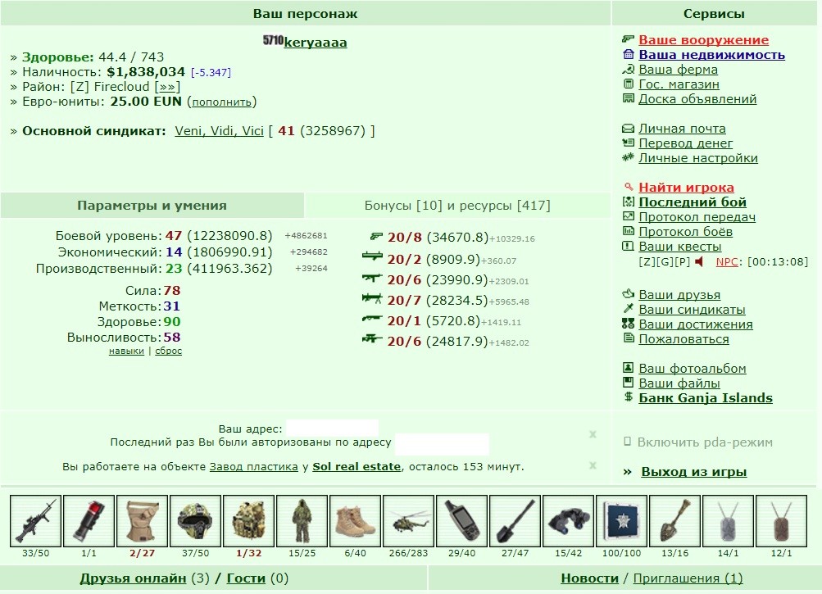Viewport: 822px width, 594px height.
Task: Select the grey dog tag item 14/1
Action: tap(728, 521)
